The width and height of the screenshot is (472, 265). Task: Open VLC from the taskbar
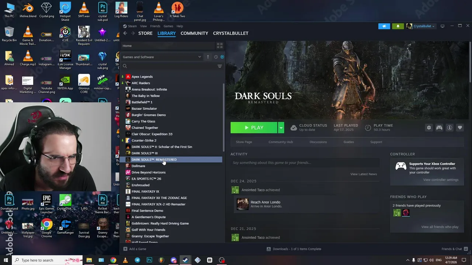[125, 260]
